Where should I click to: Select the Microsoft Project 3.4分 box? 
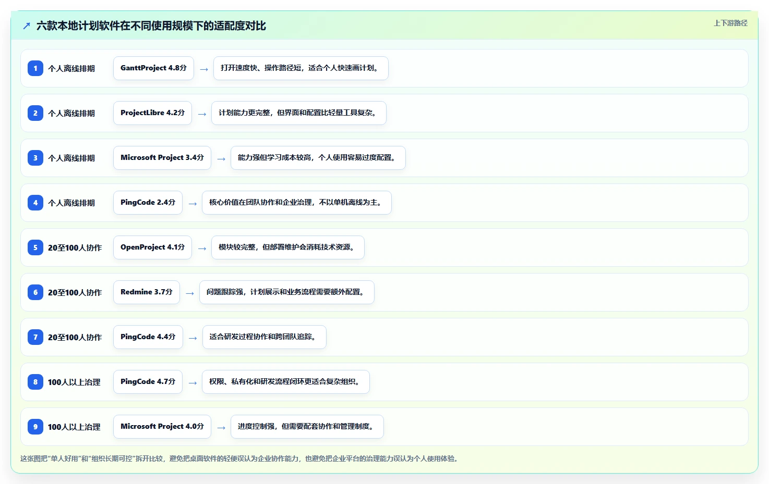[x=162, y=158]
